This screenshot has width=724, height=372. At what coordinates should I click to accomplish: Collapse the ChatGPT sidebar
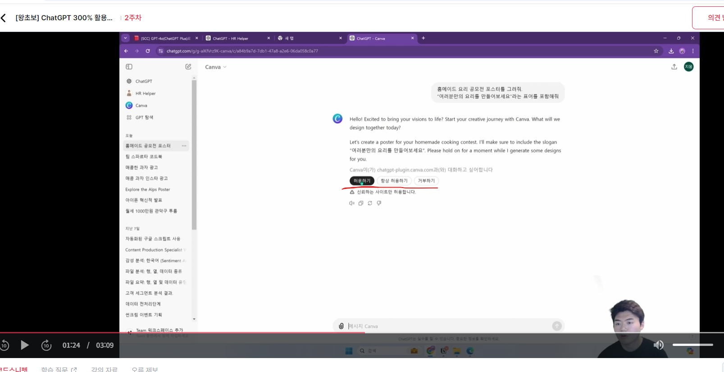click(x=129, y=67)
